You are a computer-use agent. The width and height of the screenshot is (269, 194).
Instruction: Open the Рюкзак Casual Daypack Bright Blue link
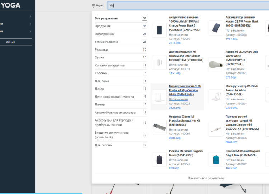pyautogui.click(x=242, y=153)
